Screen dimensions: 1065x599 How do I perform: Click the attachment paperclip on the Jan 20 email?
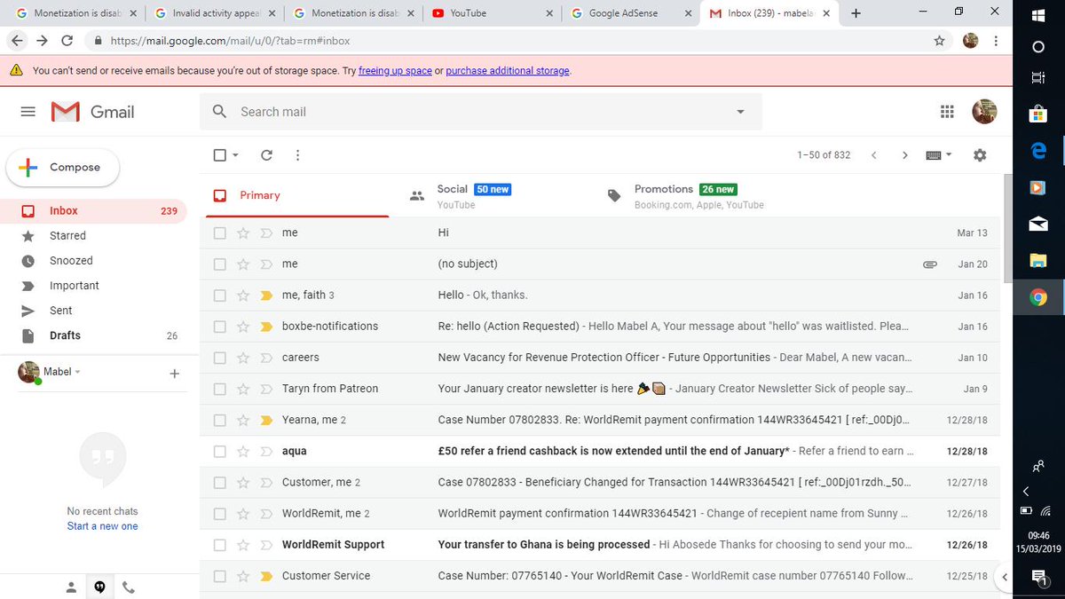click(930, 264)
